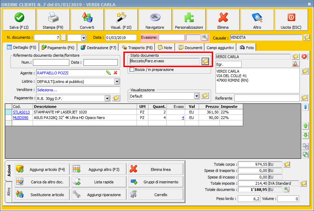The image size is (314, 211).
Task: Switch to the Altro vertical tab
Action: pyautogui.click(x=9, y=193)
